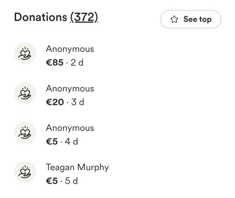
Task: Click the 2 d timestamp
Action: [x=77, y=63]
